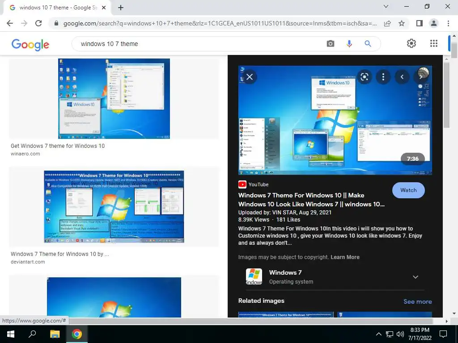Search by image with the camera icon

pos(331,44)
